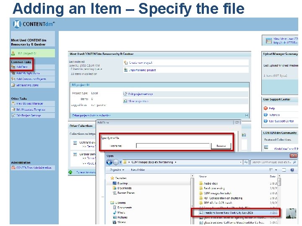Select Recent Places in Favorites
The width and height of the screenshot is (302, 226).
tap(126, 193)
